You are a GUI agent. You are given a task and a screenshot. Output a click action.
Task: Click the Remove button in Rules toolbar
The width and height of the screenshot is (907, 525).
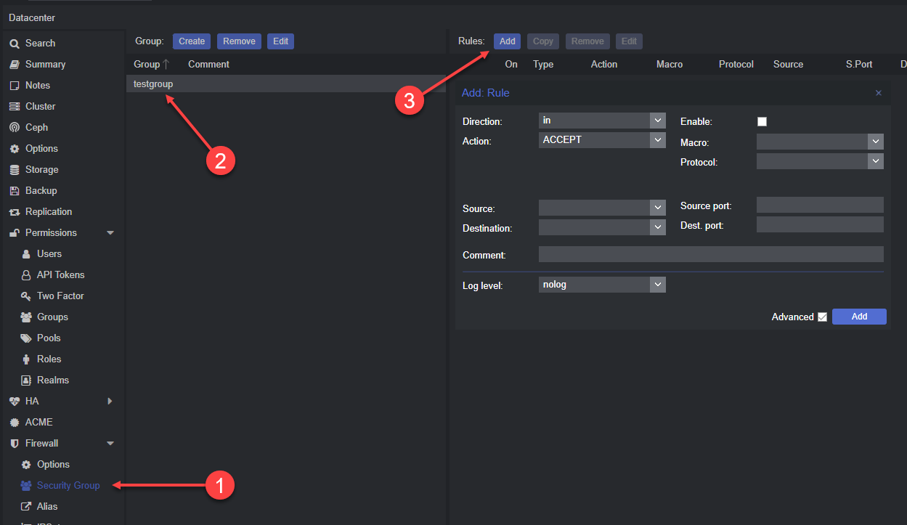pos(587,41)
